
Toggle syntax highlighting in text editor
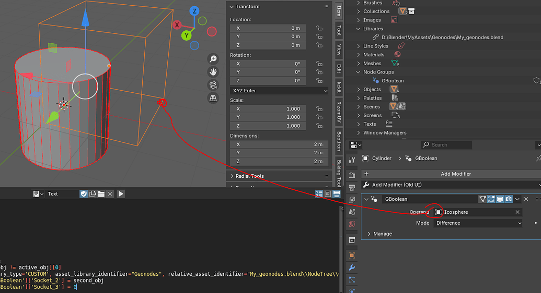337,194
